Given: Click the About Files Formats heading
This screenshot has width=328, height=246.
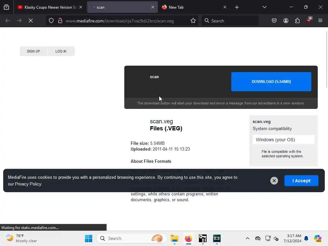Looking at the screenshot, I should 151,161.
